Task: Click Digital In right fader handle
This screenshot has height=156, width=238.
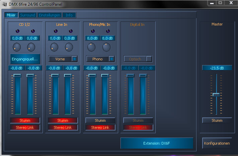Action: click(x=143, y=75)
